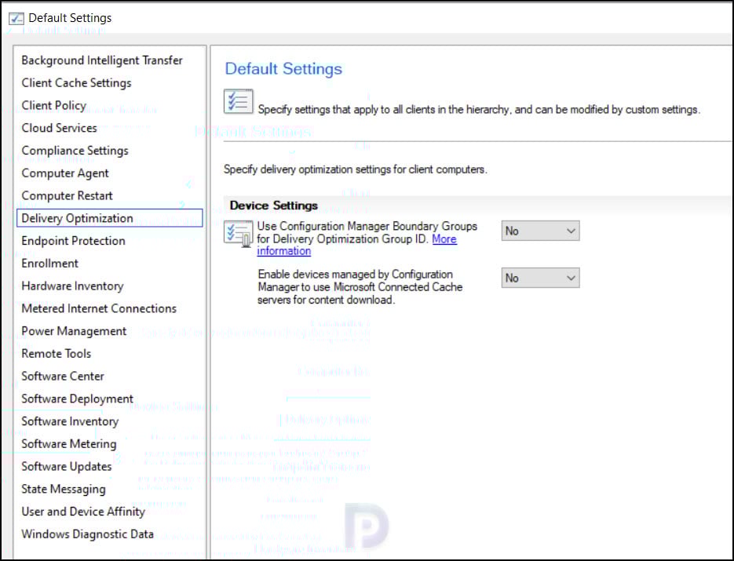Select Software Inventory

coord(70,421)
